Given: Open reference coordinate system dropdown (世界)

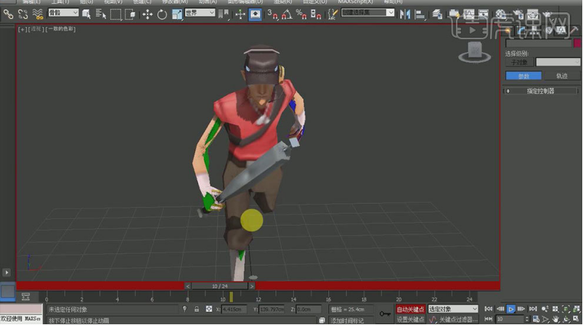Looking at the screenshot, I should click(200, 13).
